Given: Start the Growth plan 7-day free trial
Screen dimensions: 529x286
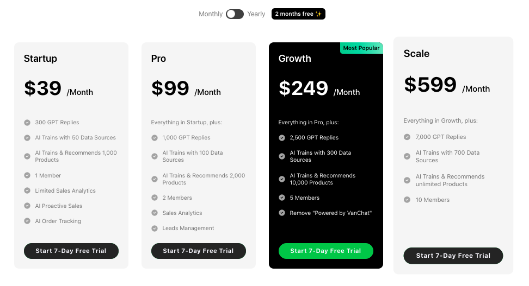Looking at the screenshot, I should (326, 251).
